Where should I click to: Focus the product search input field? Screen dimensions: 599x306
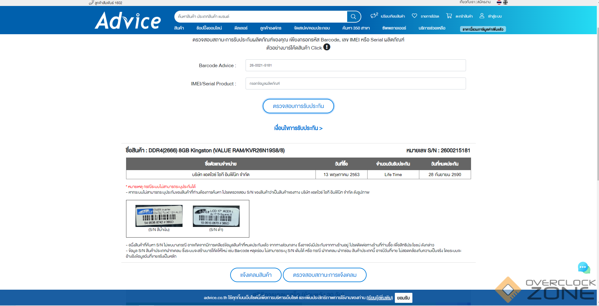tap(261, 17)
